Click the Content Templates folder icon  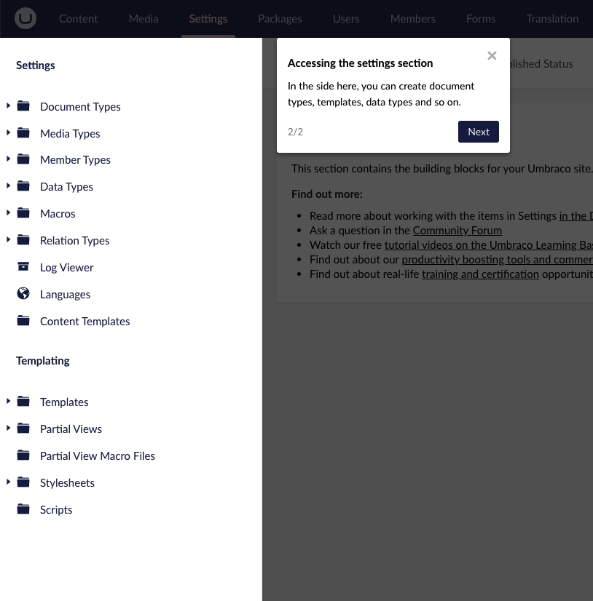point(23,320)
